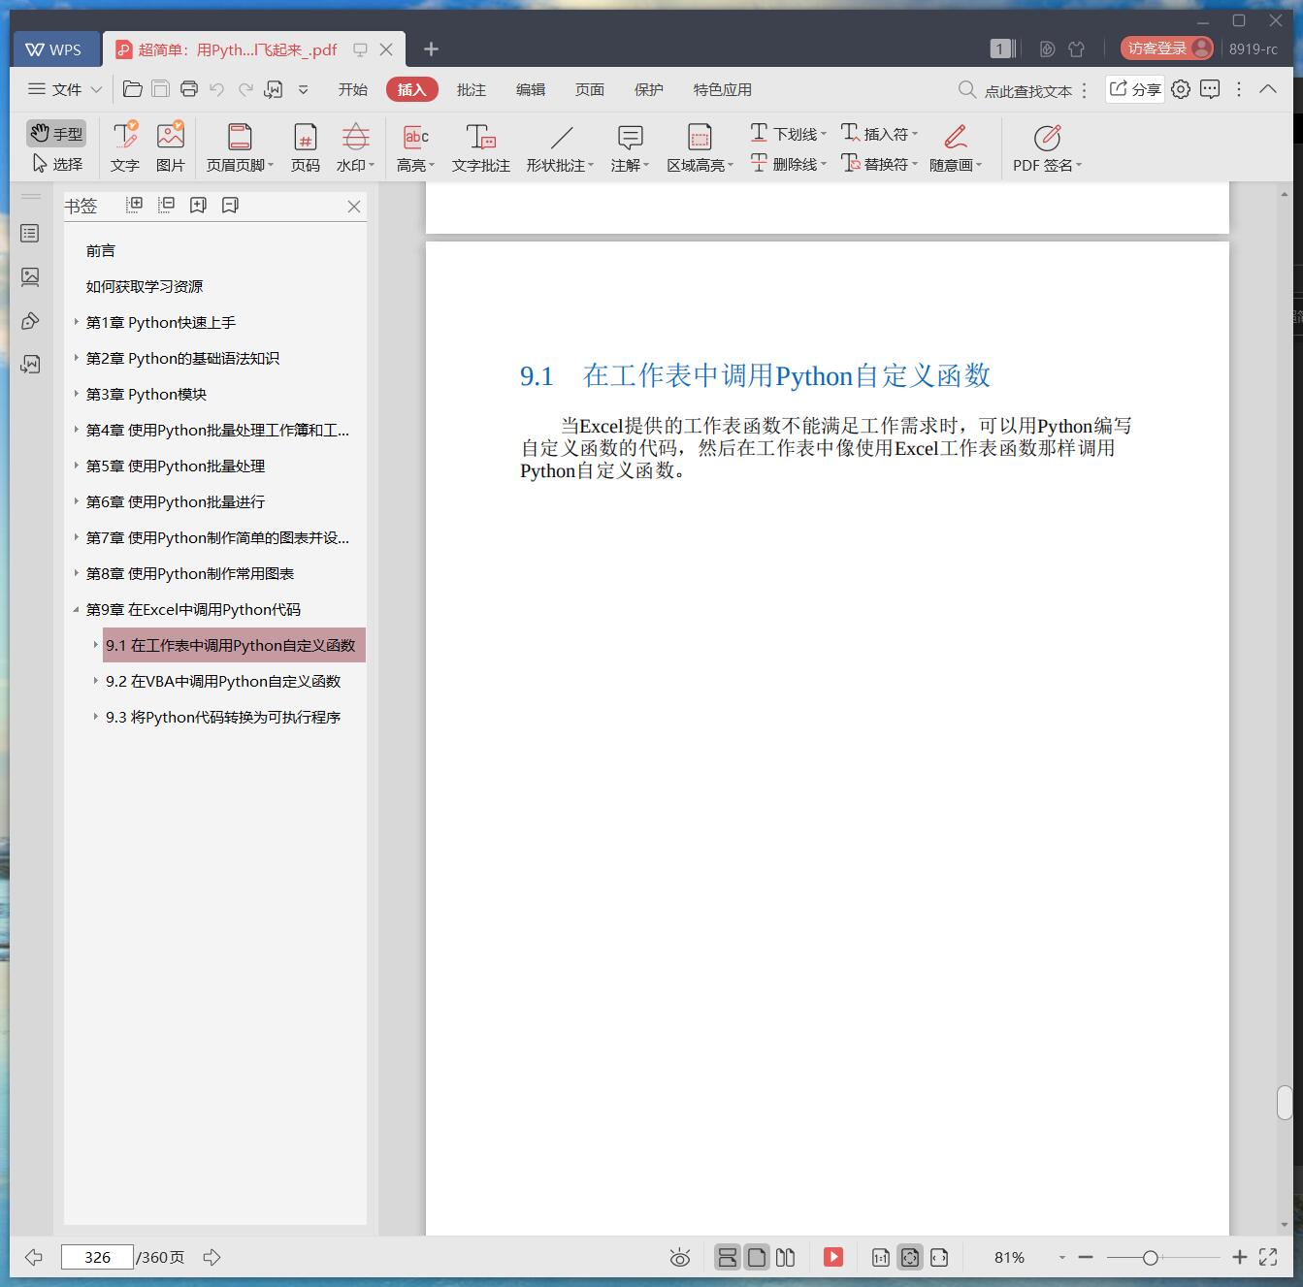Switch to the 批注 ribbon tab
The image size is (1303, 1287).
pyautogui.click(x=471, y=89)
